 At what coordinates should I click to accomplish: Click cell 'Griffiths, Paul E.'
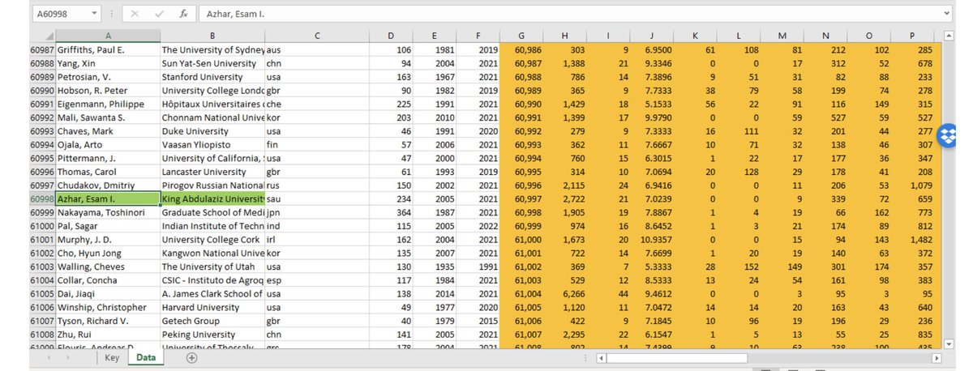click(x=108, y=50)
